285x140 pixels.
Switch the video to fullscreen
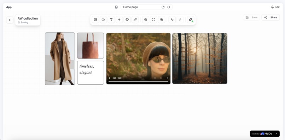point(161,78)
